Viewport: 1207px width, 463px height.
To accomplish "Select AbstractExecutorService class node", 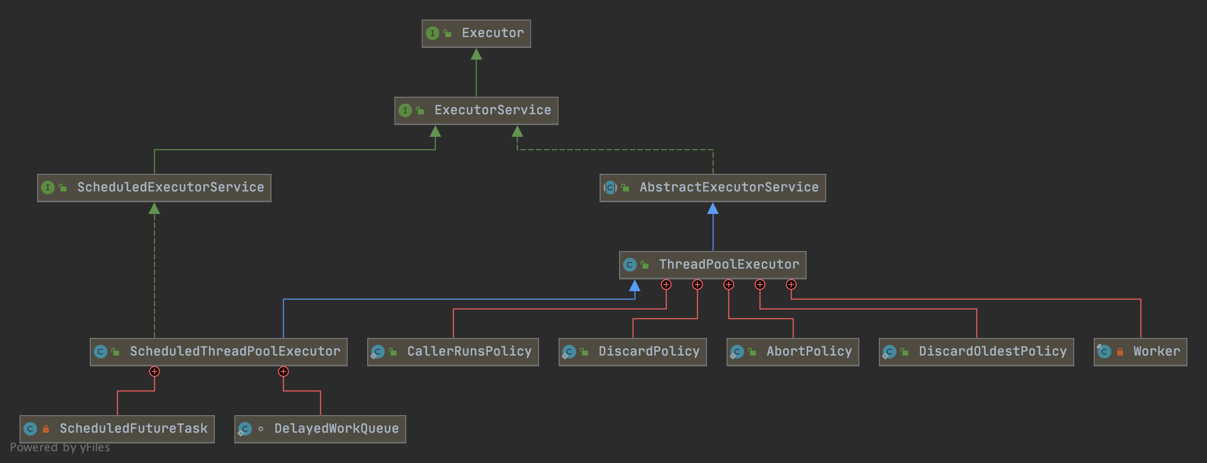I will point(712,188).
